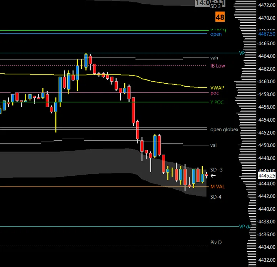Click current price tag 4445.25
277x267 pixels.
[x=267, y=176]
